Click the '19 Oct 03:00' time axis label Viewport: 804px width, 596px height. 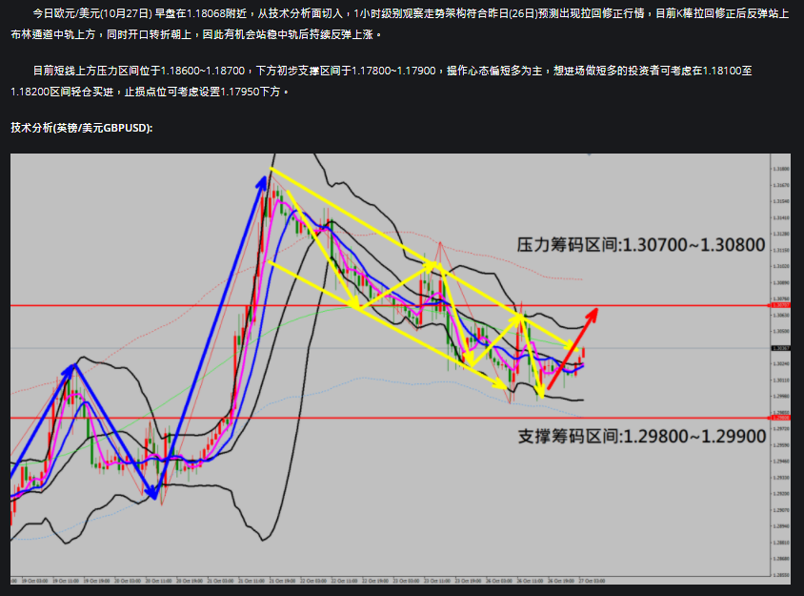tap(35, 581)
